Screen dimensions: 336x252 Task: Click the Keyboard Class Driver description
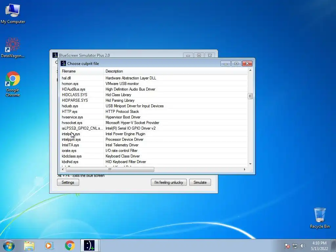[x=123, y=156]
